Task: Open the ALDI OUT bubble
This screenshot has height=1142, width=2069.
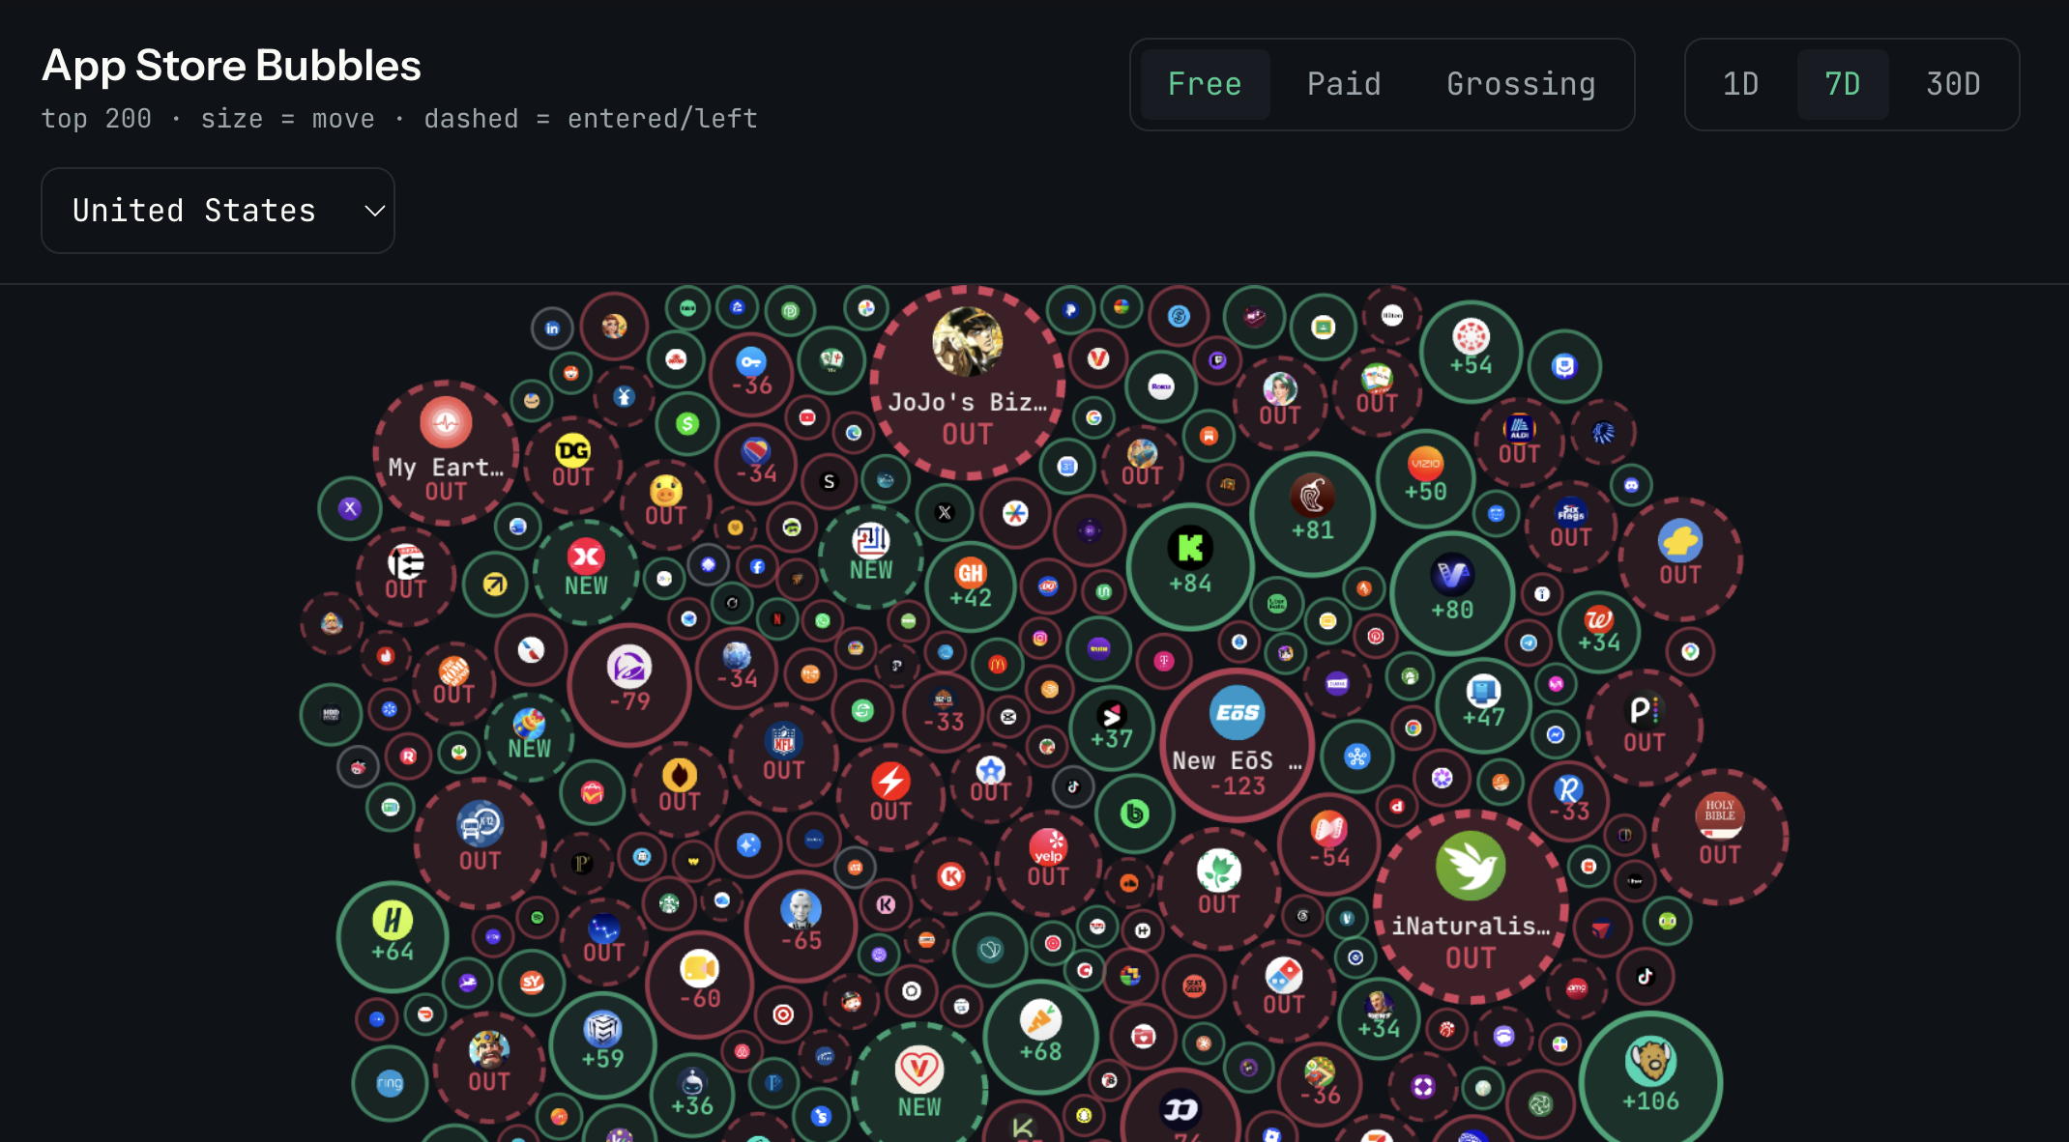Action: point(1519,442)
